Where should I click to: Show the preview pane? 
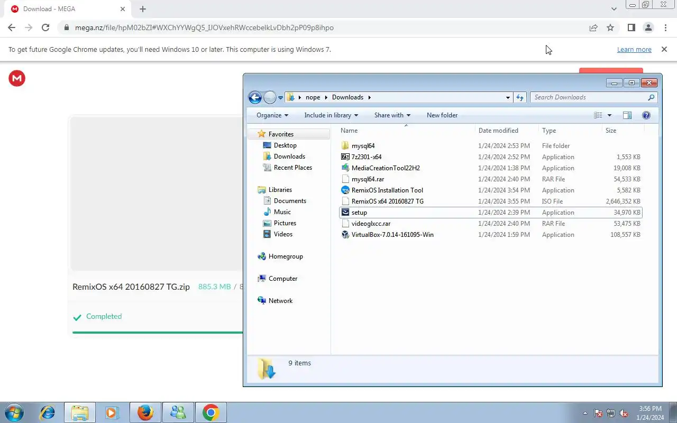tap(627, 115)
